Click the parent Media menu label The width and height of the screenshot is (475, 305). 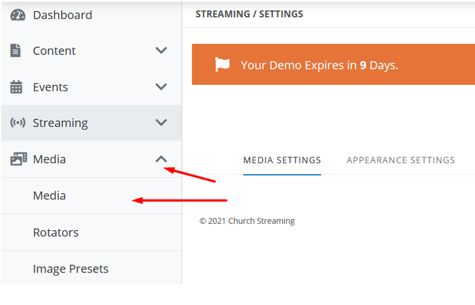click(x=49, y=159)
